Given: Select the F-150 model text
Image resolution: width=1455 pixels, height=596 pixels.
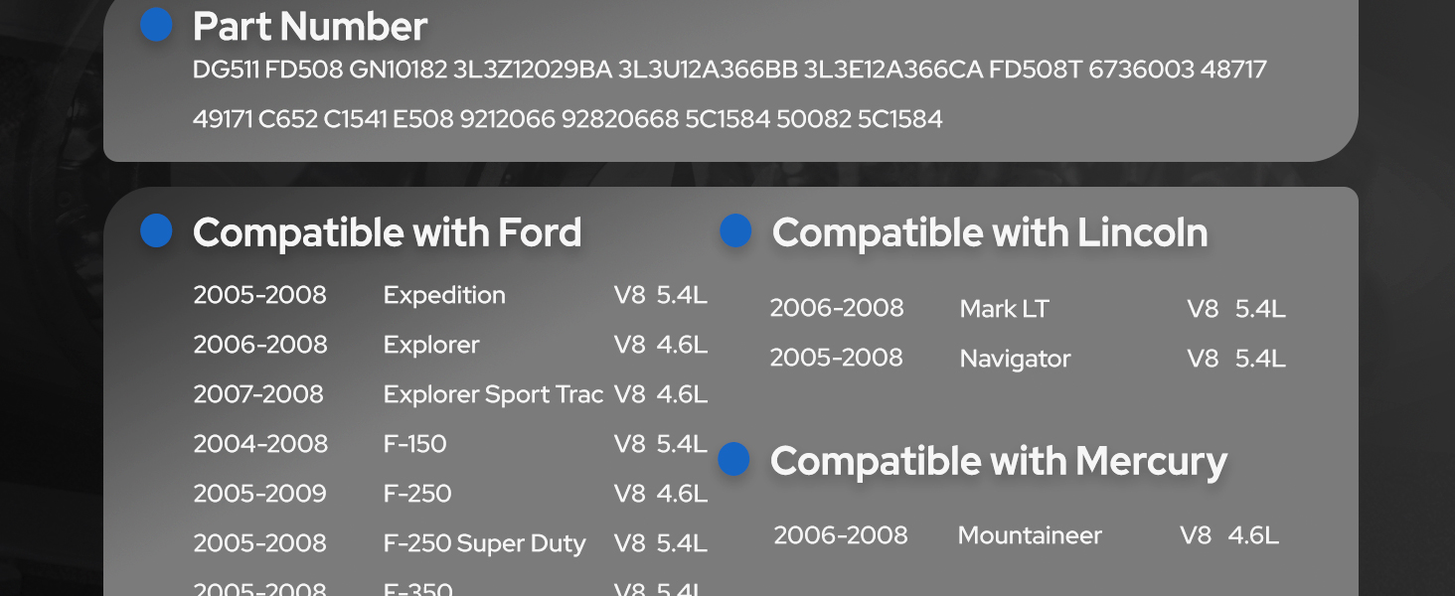Looking at the screenshot, I should pyautogui.click(x=414, y=444).
